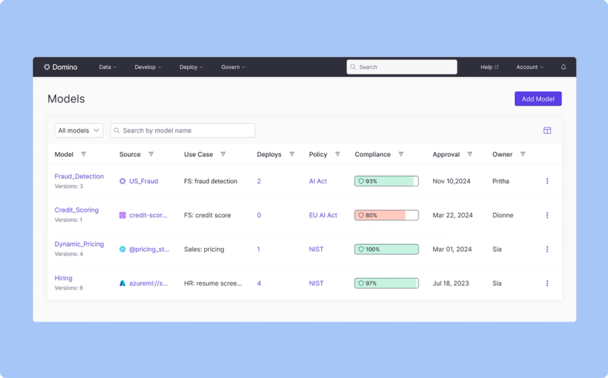Open the notifications bell icon
608x378 pixels.
563,67
